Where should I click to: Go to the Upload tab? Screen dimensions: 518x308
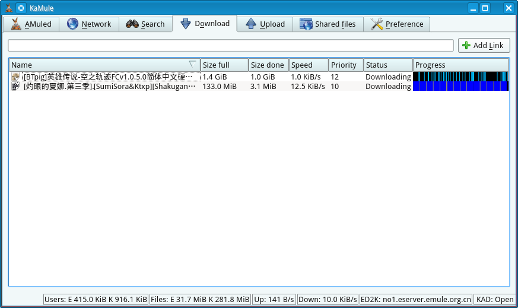[x=265, y=24]
